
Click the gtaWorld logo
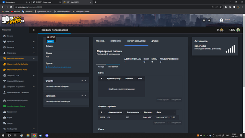tap(13, 20)
